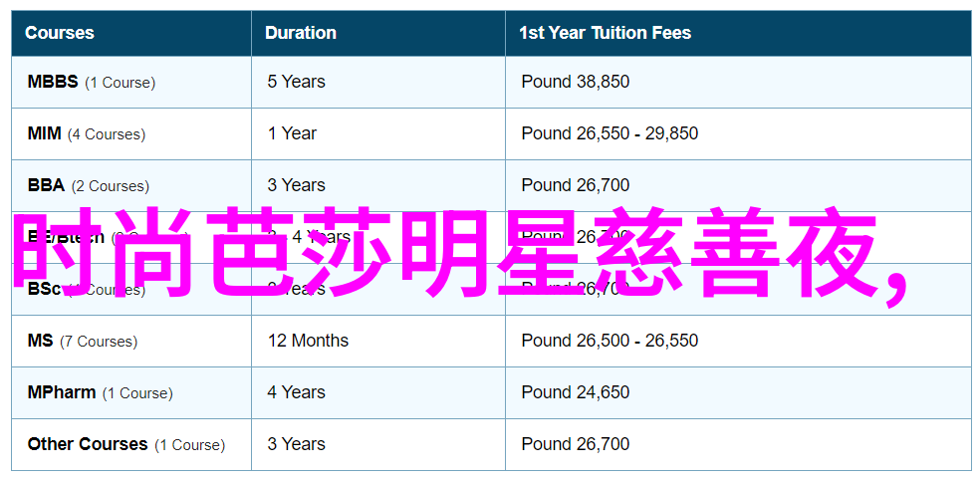Viewport: 980px width, 481px height.
Task: Click the MS course name
Action: [41, 341]
